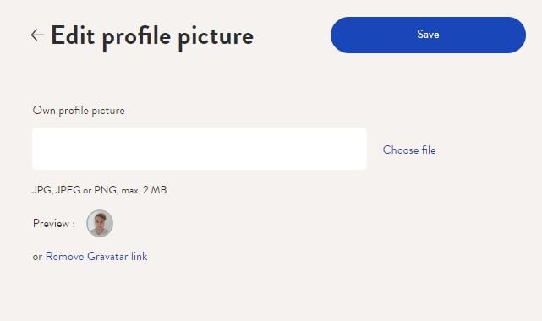The width and height of the screenshot is (542, 321).
Task: Click the profile picture preview thumbnail
Action: click(100, 223)
